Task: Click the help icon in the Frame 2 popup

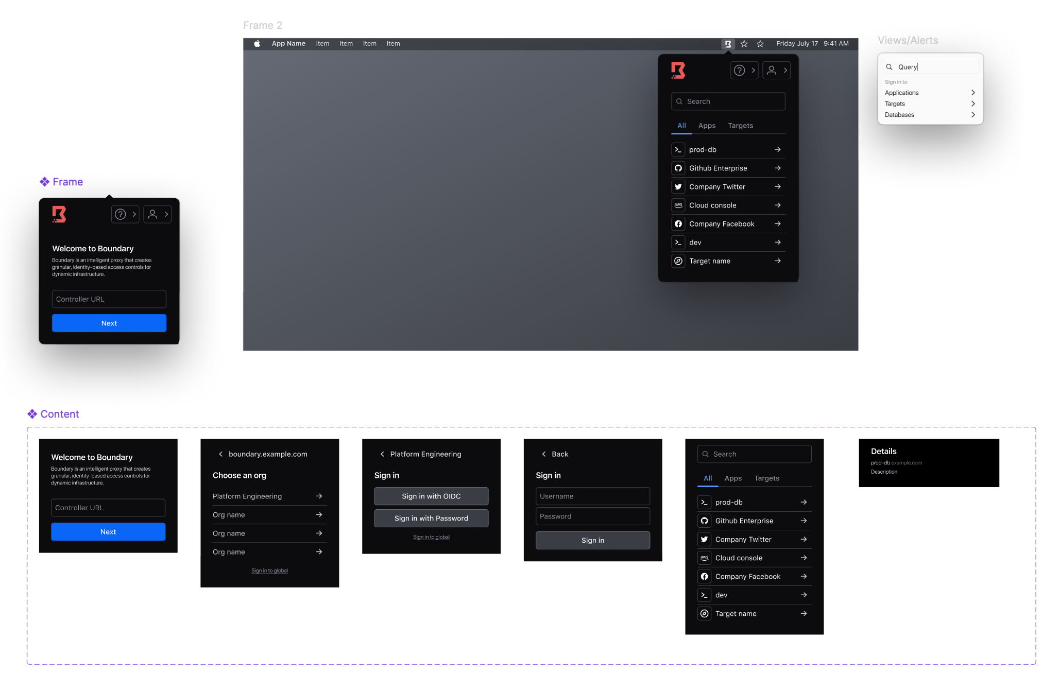Action: click(739, 71)
